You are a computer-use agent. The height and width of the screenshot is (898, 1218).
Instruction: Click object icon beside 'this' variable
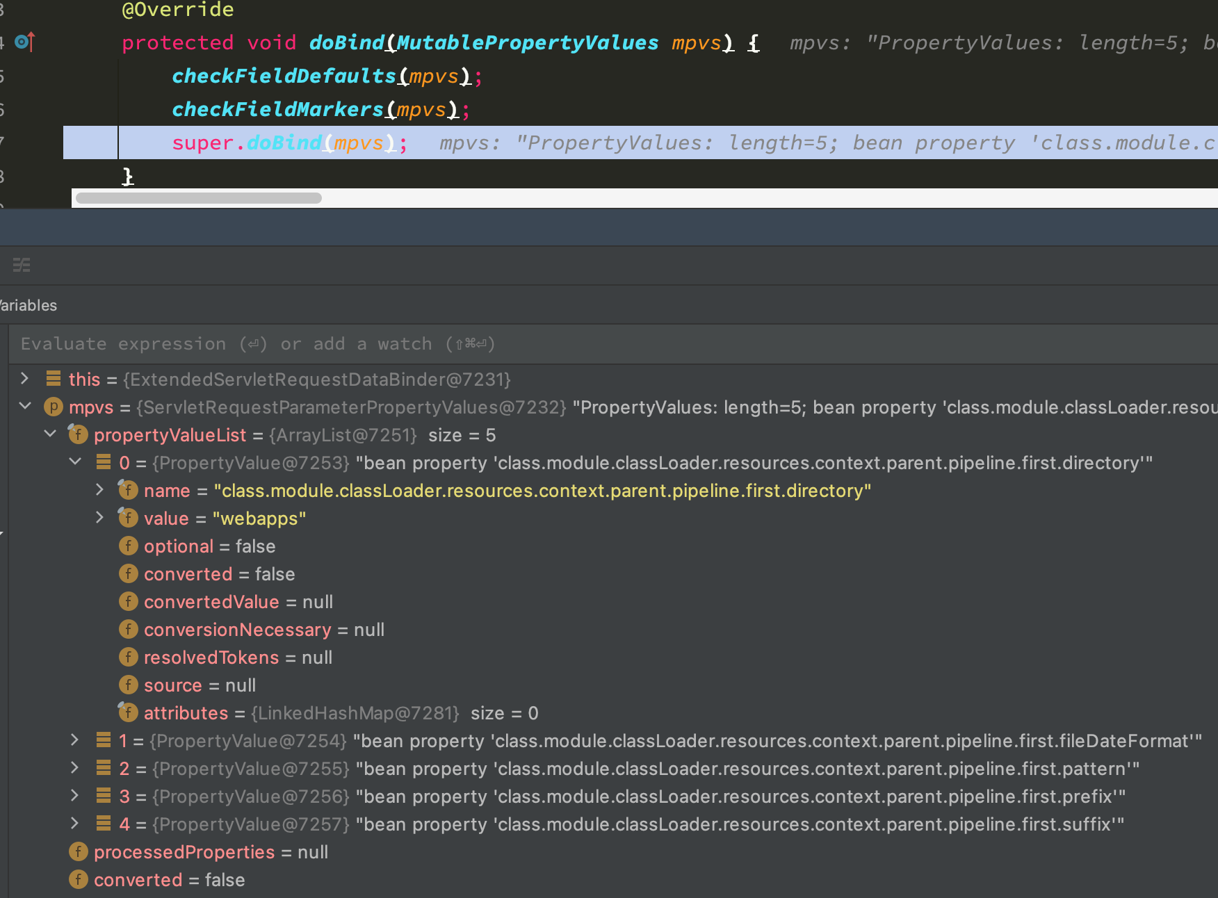click(x=54, y=379)
